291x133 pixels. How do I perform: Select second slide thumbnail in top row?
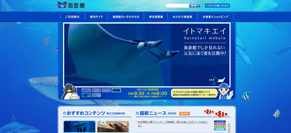pyautogui.click(x=96, y=90)
